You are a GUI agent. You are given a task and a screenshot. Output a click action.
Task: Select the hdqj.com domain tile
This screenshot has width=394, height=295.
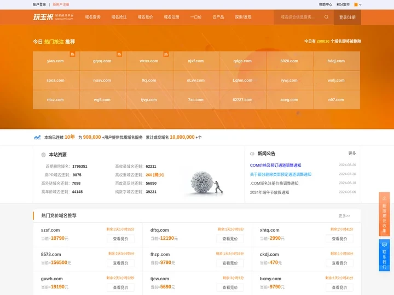click(337, 61)
